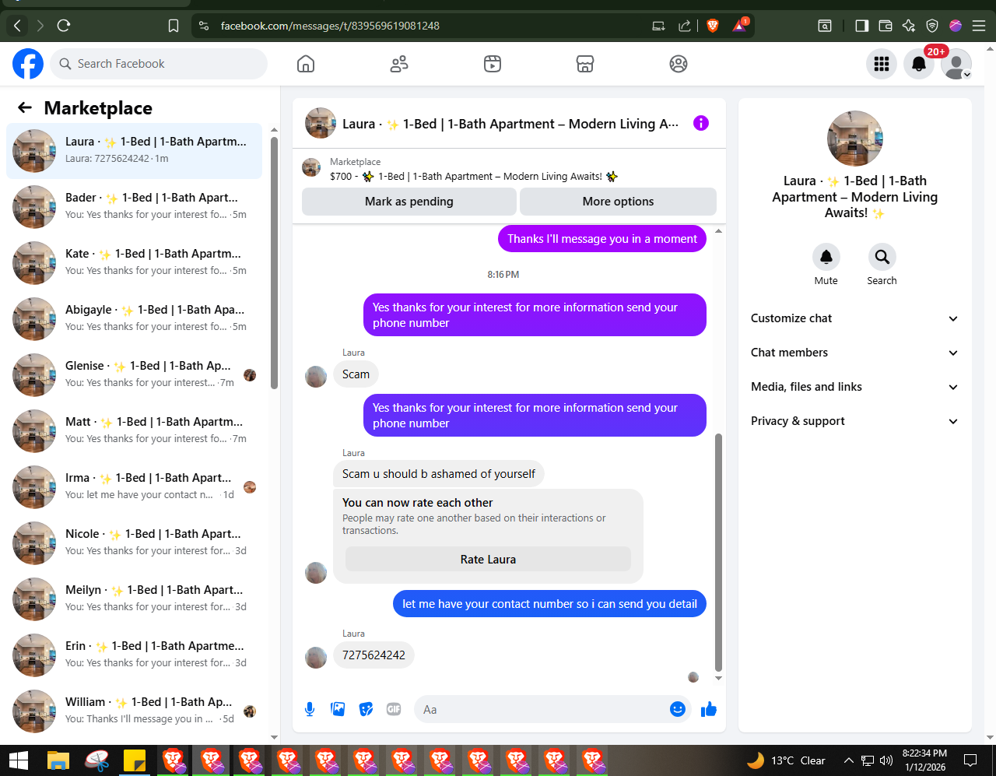The width and height of the screenshot is (996, 776).
Task: Open the browser hamburger menu
Action: coord(979,26)
